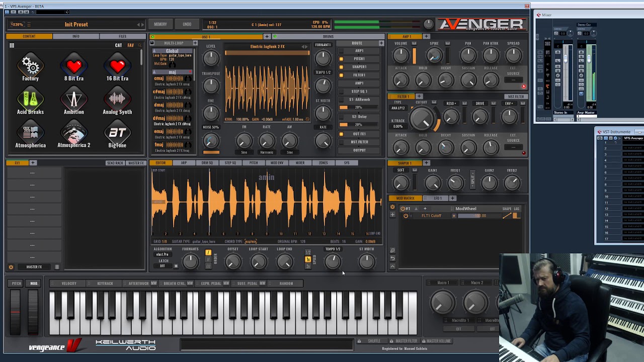Open the Latch OFF dropdown
Viewport: 644px width, 362px height.
[162, 266]
